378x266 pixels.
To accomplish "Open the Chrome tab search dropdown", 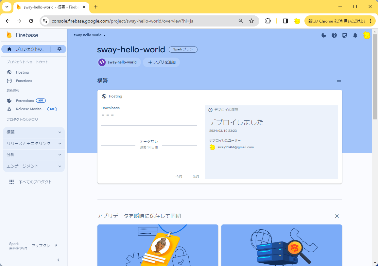I will 7,7.
